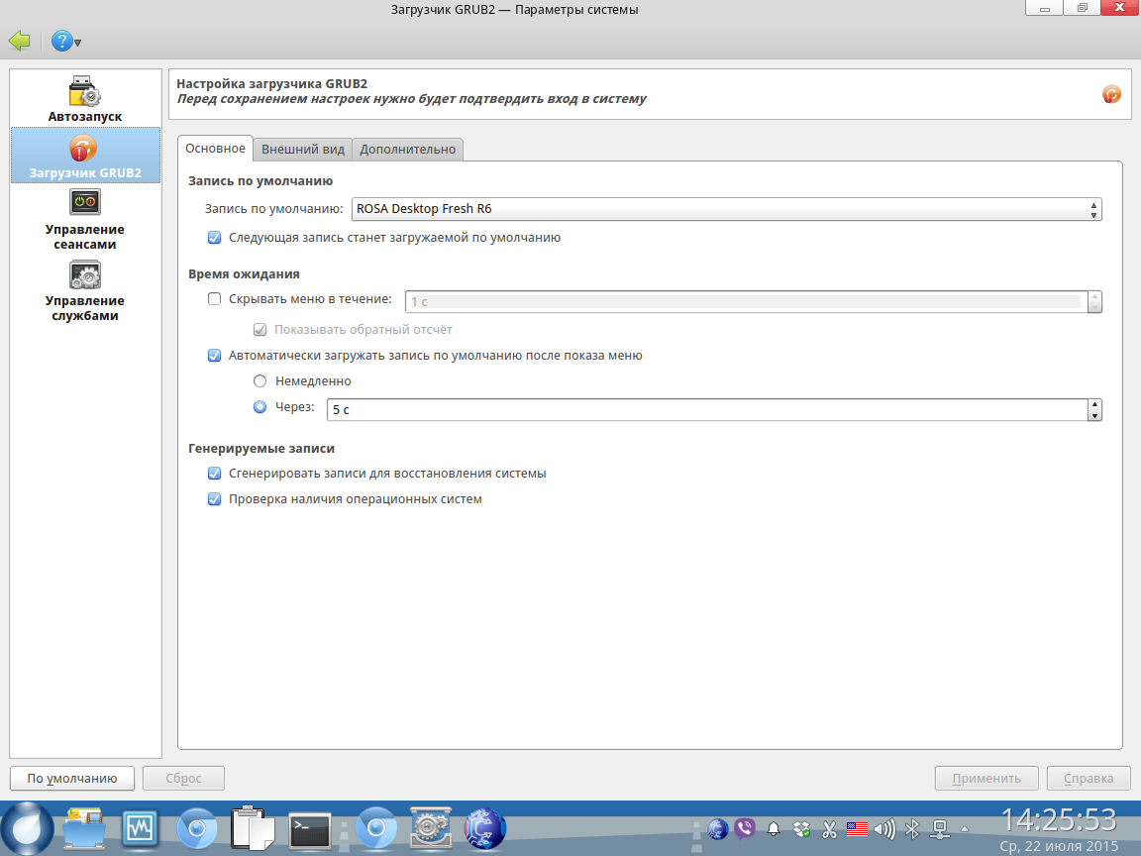Open the first Chromium taskbar icon
1141x856 pixels.
point(196,828)
